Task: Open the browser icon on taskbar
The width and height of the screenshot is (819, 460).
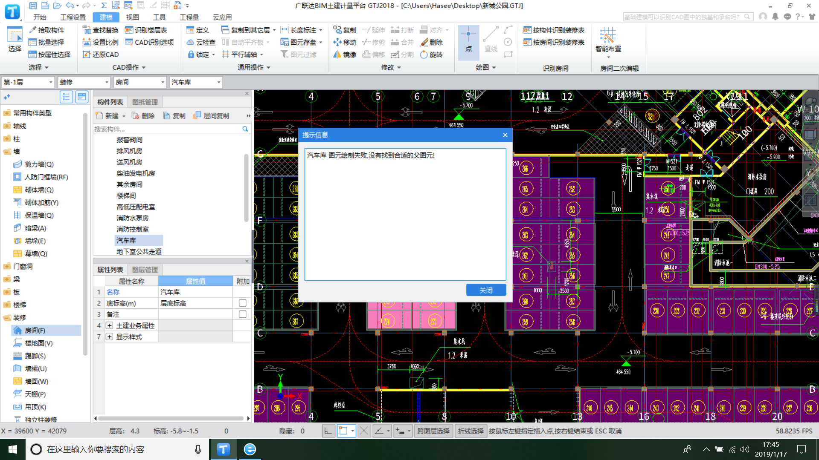Action: [250, 449]
